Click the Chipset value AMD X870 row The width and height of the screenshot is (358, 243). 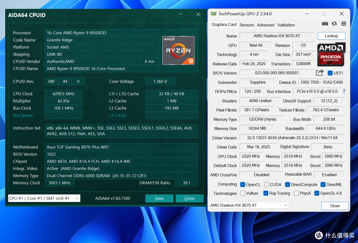coord(121,161)
